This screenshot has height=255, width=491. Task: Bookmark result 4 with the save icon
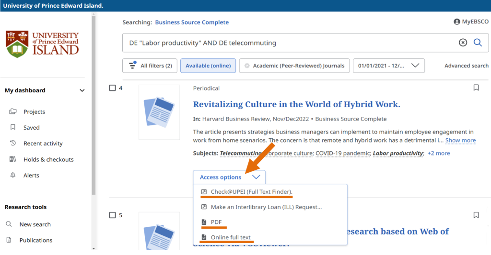point(476,88)
